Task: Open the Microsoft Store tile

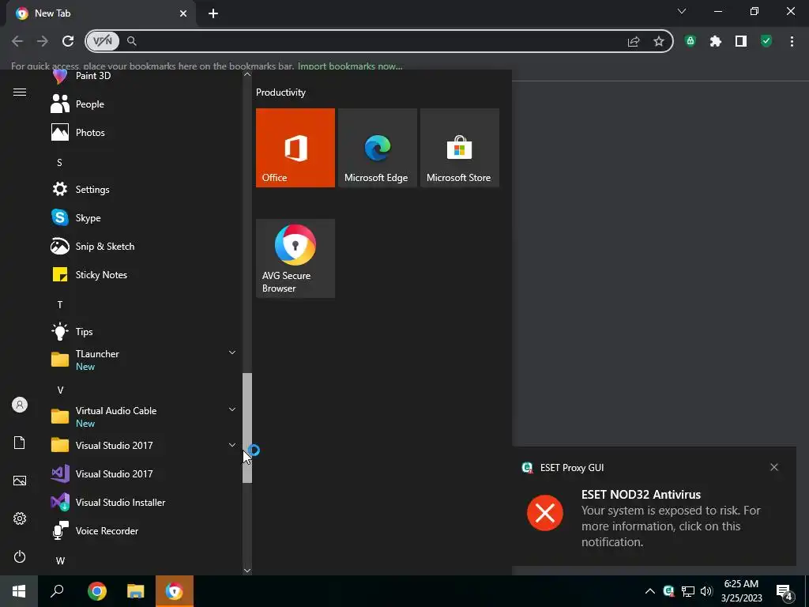Action: tap(459, 148)
